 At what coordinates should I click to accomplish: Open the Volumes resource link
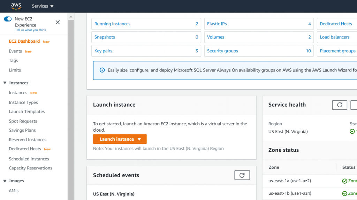point(215,37)
